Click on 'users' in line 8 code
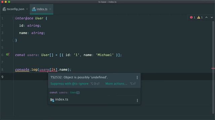Viewport: 215px width, 120px height. click(x=44, y=70)
